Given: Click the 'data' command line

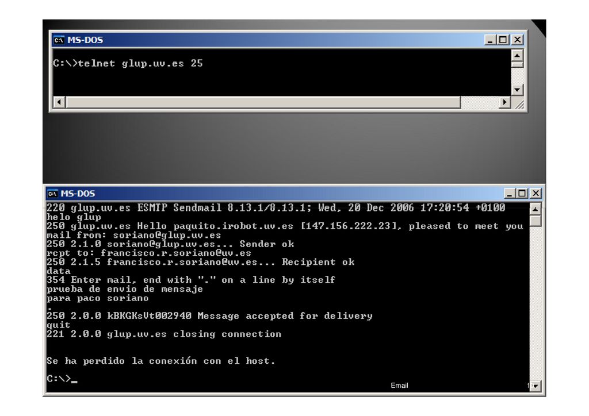Looking at the screenshot, I should pyautogui.click(x=59, y=271).
